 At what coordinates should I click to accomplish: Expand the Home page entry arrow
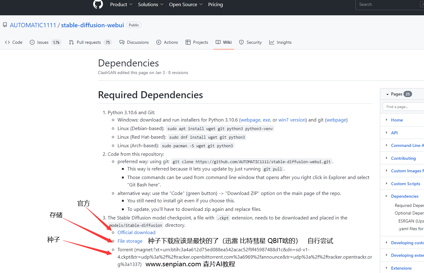click(x=387, y=120)
